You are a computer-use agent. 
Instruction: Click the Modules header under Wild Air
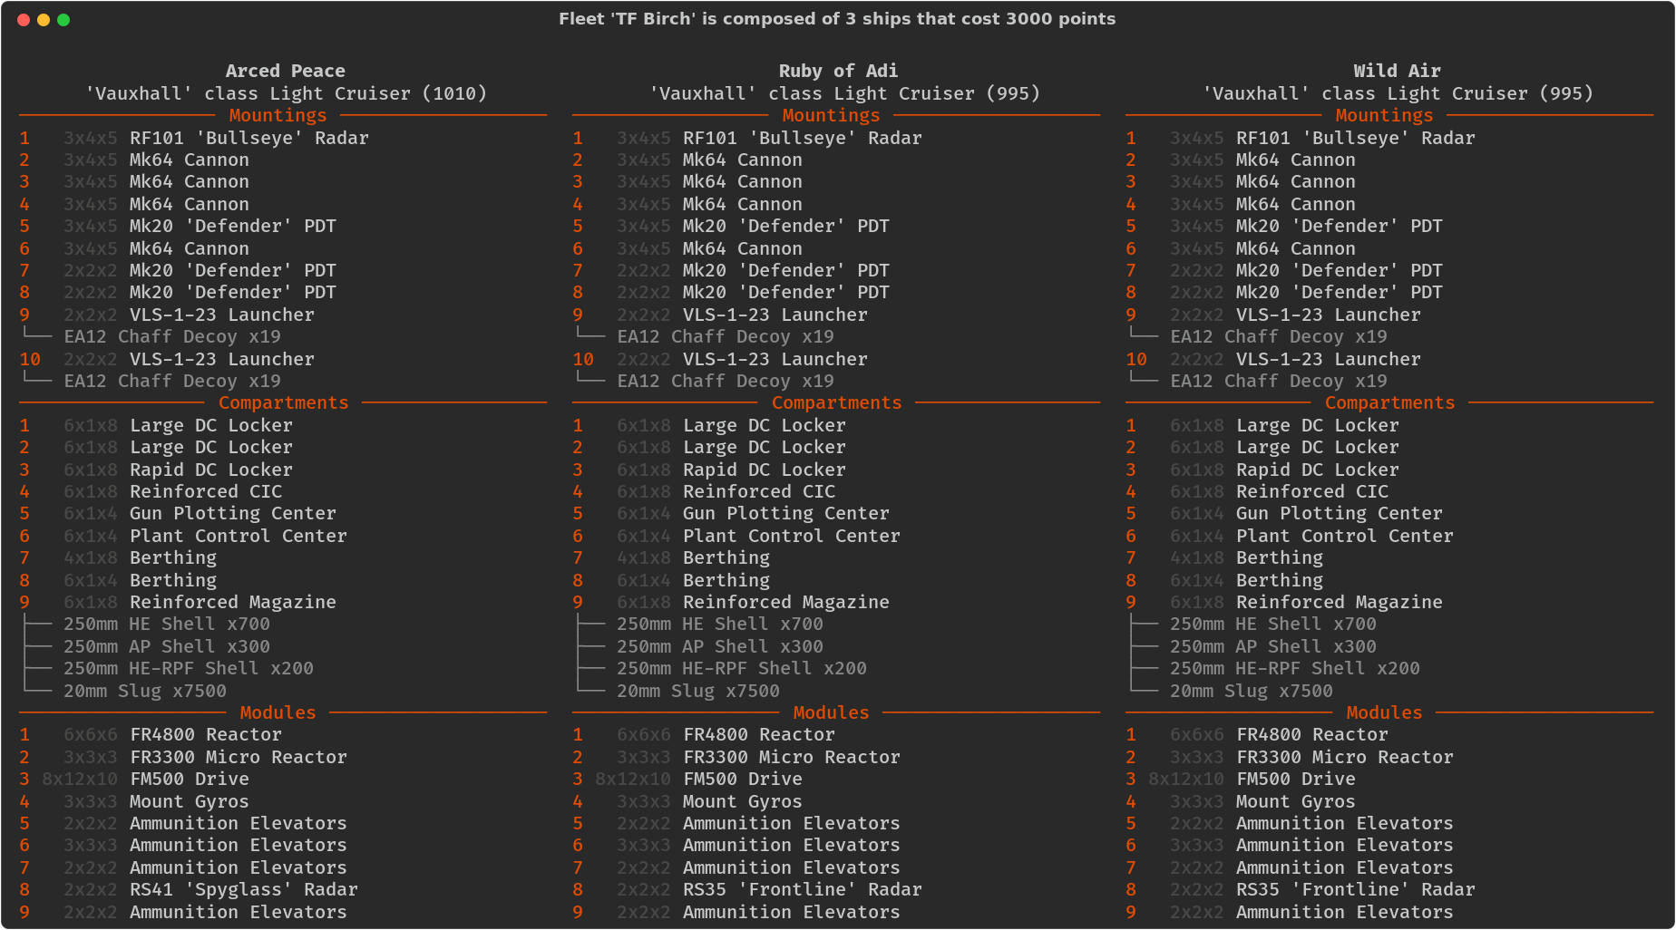[x=1384, y=712]
